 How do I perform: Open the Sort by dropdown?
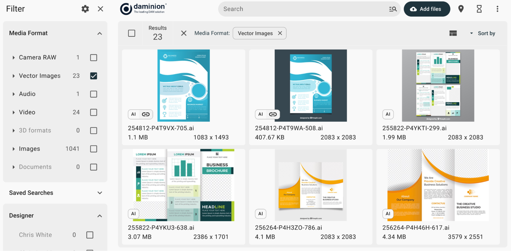[x=483, y=33]
